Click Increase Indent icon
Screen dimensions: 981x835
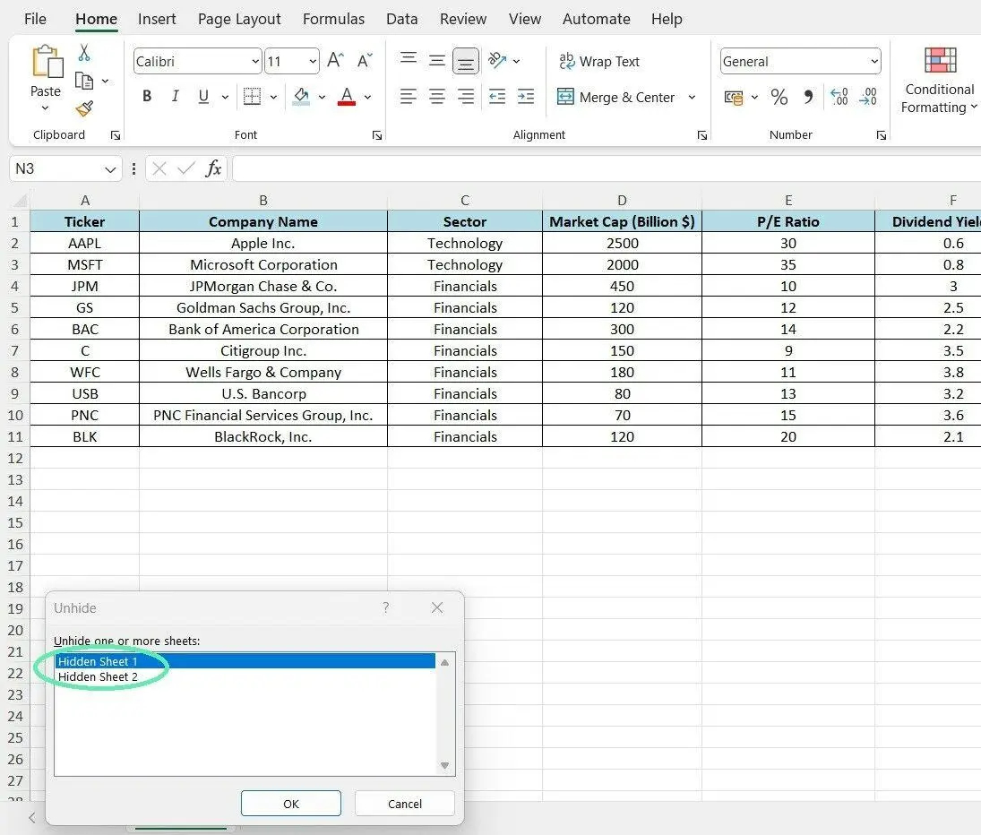click(x=526, y=97)
